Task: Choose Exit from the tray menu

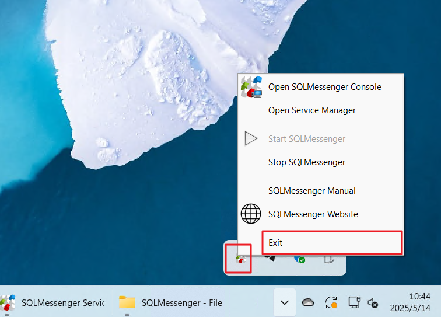Action: (321, 243)
